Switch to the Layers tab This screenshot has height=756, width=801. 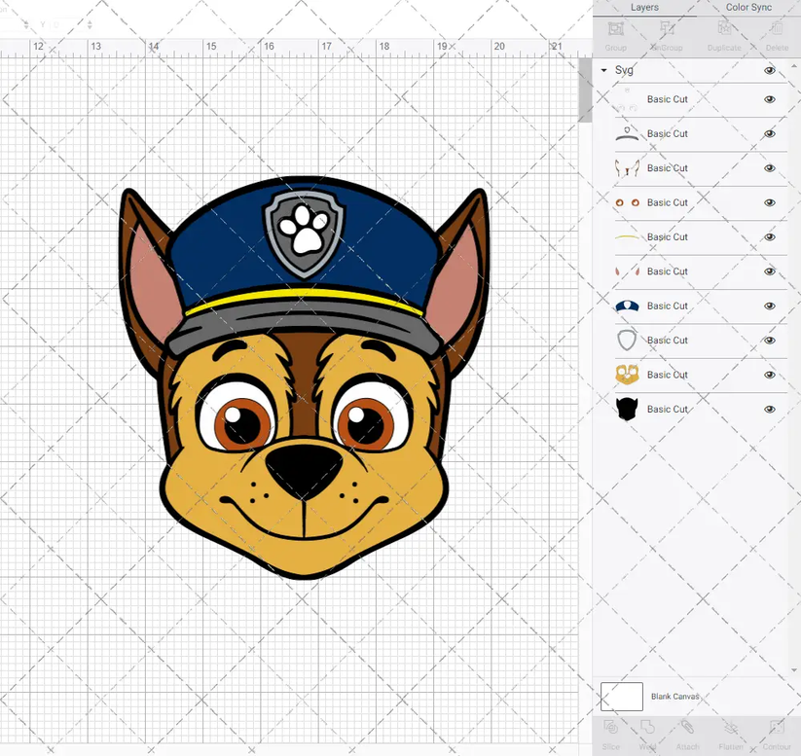[644, 8]
